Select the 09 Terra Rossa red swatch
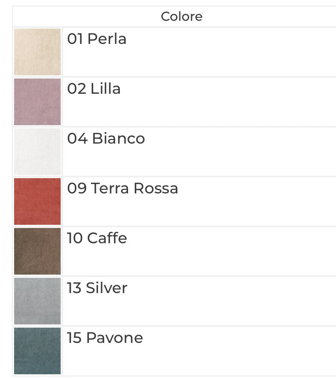 37,201
